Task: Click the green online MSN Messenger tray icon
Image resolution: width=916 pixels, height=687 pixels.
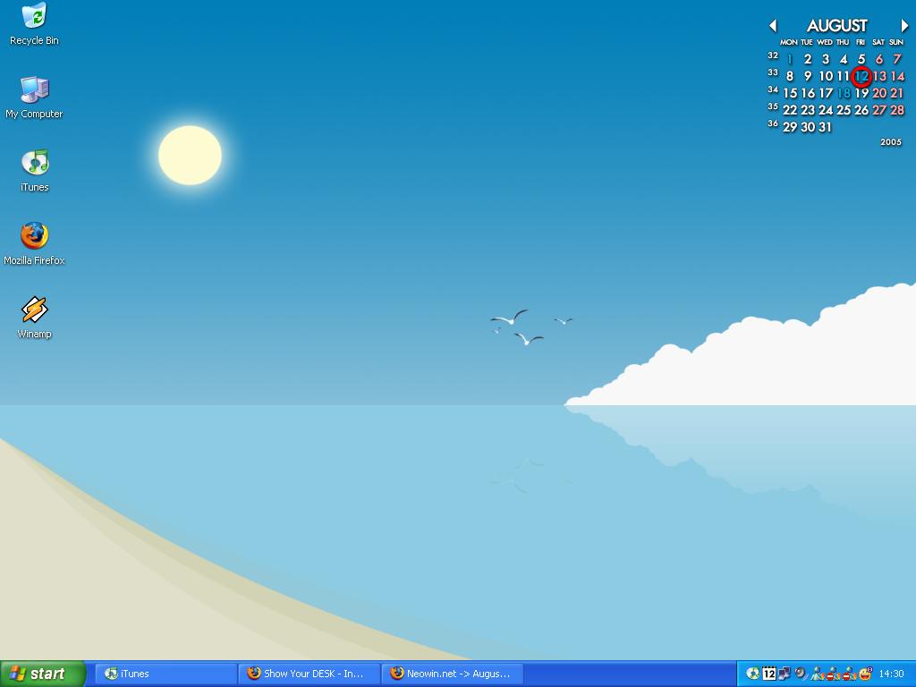Action: tap(818, 674)
